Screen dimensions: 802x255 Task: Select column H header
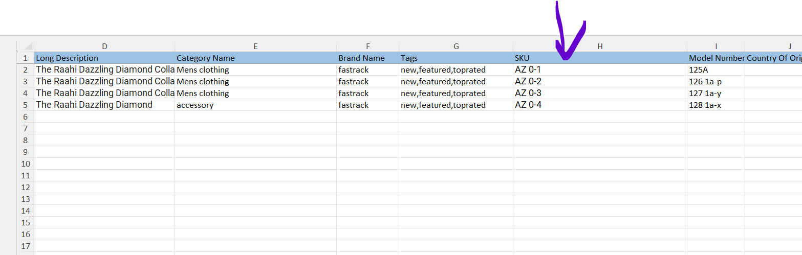coord(600,47)
